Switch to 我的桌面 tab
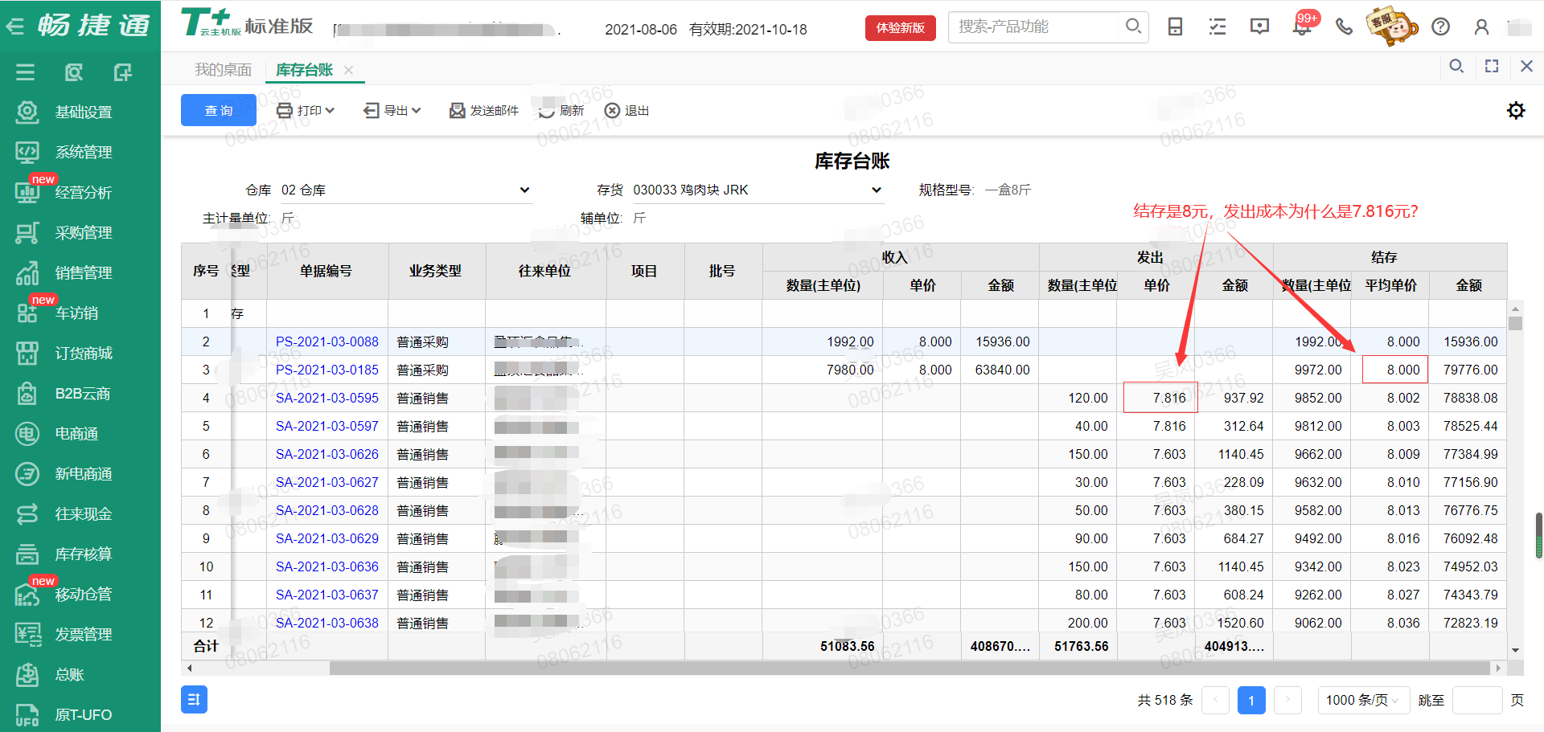The image size is (1544, 732). (223, 70)
